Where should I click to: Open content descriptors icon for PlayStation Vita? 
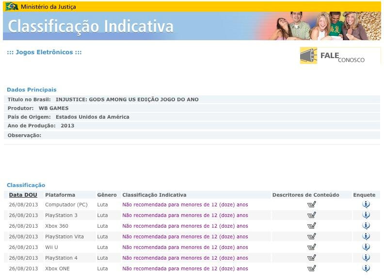[x=312, y=236]
